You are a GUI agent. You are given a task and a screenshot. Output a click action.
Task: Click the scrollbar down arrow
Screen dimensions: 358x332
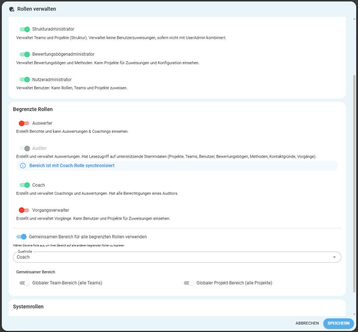point(354,314)
